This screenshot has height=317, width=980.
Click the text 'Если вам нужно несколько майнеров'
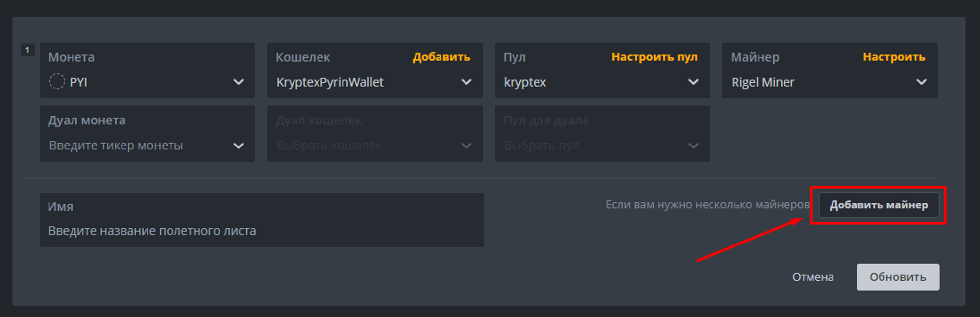708,205
